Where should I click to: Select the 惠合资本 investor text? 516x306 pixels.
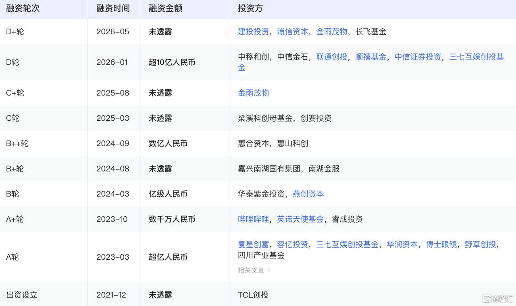[254, 143]
